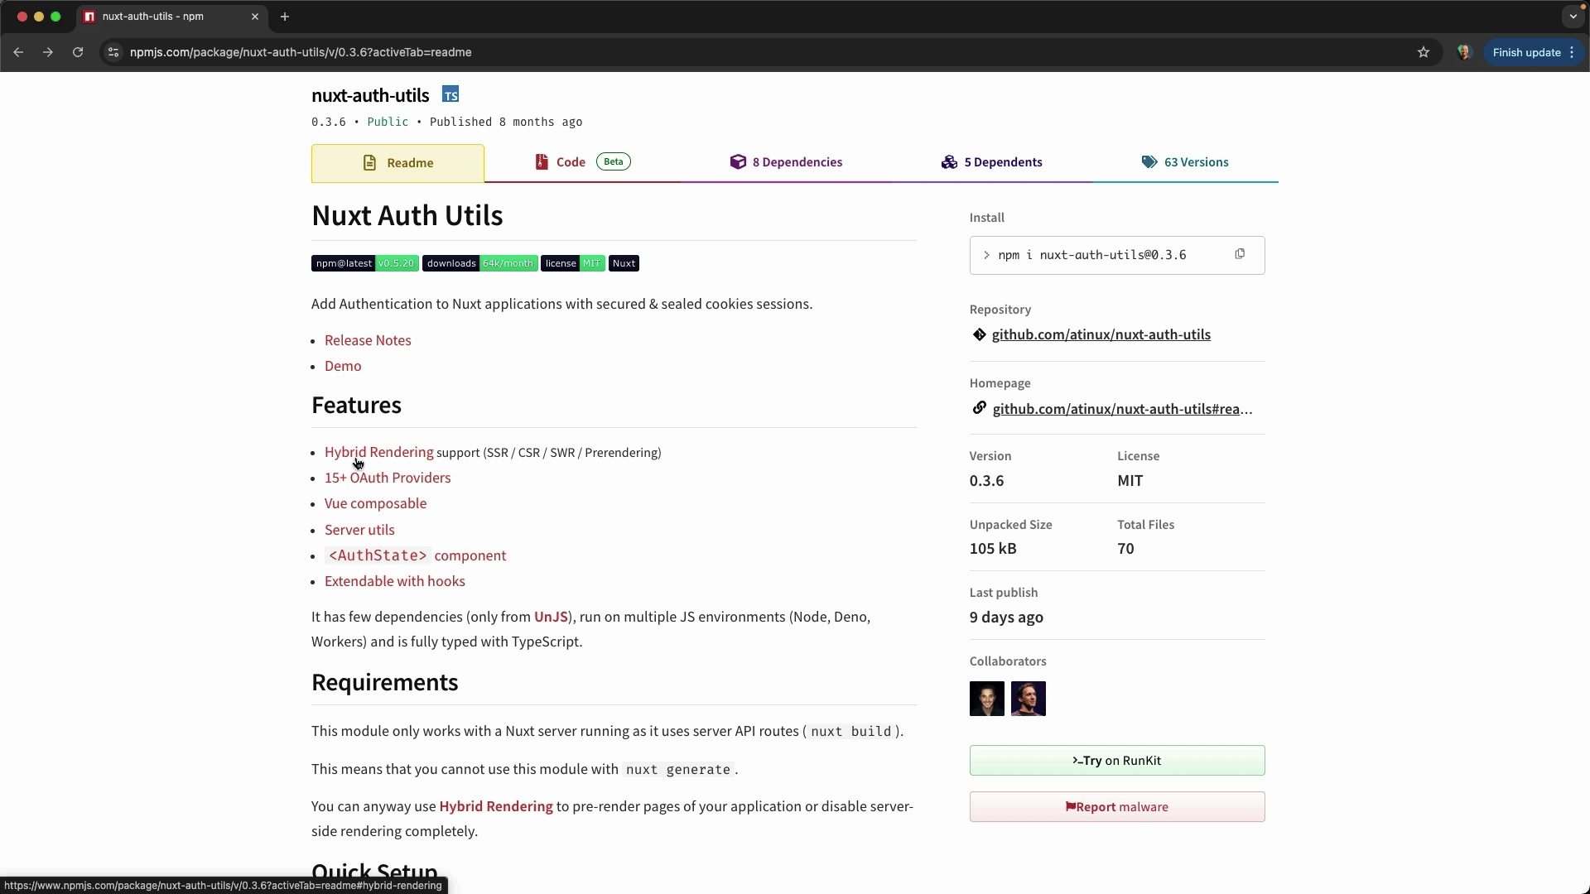Click the git repository diamond icon
This screenshot has height=894, width=1590.
click(979, 334)
